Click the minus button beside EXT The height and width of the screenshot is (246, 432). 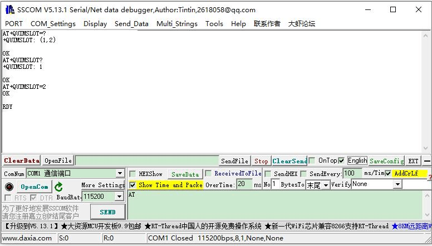point(426,160)
